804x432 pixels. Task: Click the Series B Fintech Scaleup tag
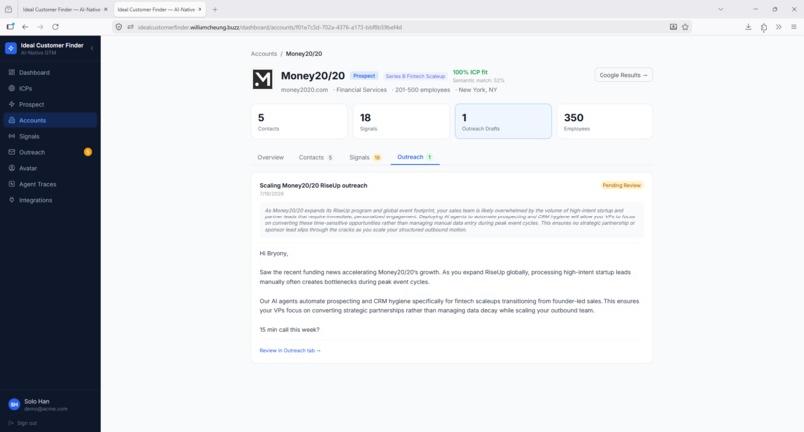(415, 76)
